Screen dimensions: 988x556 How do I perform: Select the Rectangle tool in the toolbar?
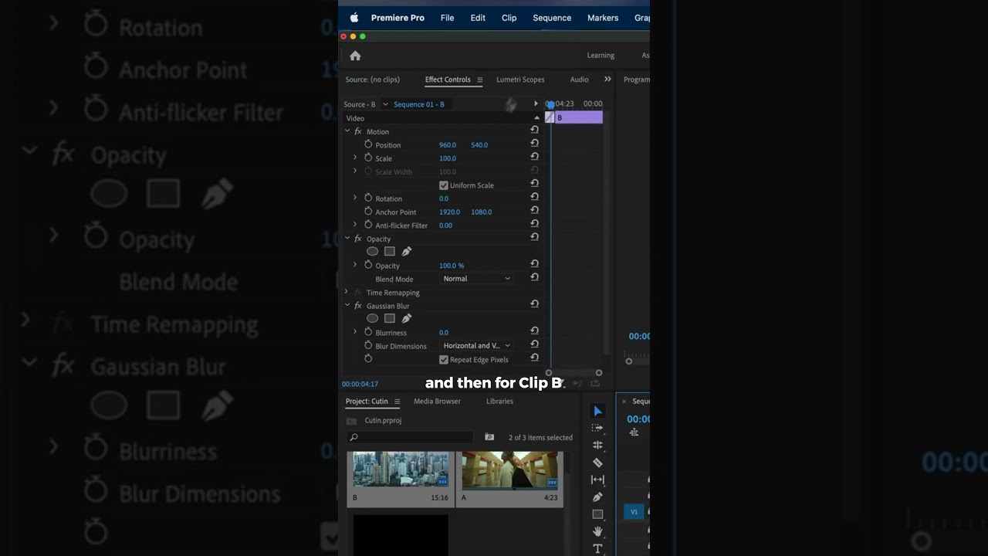[597, 514]
